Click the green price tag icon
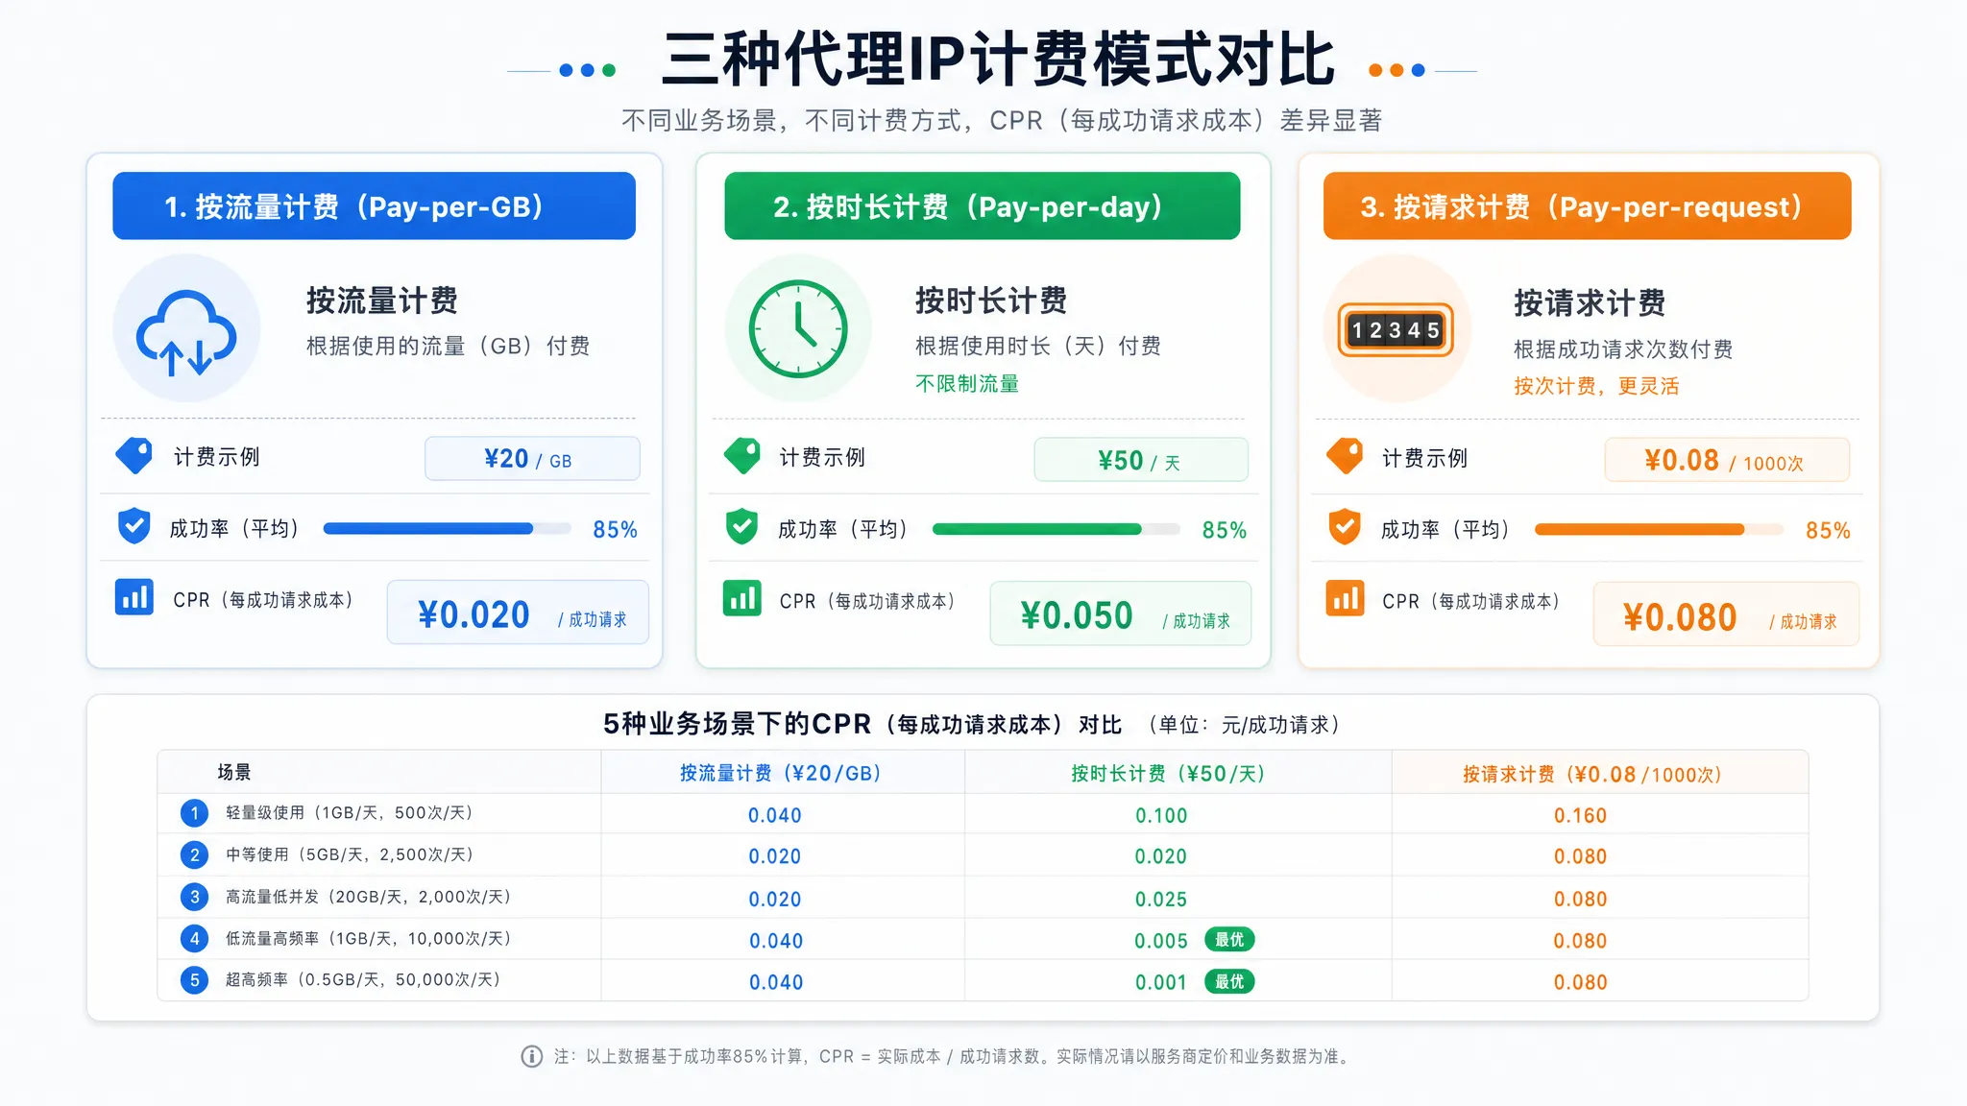1967x1106 pixels. 741,455
